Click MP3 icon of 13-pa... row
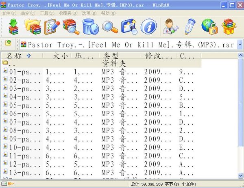The height and width of the screenshot is (188, 244). [x=5, y=171]
